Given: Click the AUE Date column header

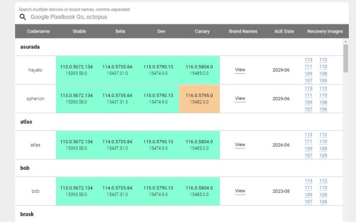Looking at the screenshot, I should tap(284, 32).
